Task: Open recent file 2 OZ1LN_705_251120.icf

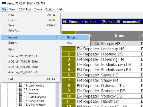Action: pos(30,62)
